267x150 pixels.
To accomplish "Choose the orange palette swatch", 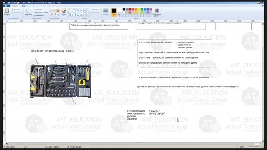I will 136,10.
